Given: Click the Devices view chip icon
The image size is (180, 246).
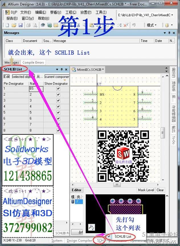Looking at the screenshot, I should click(43, 25).
